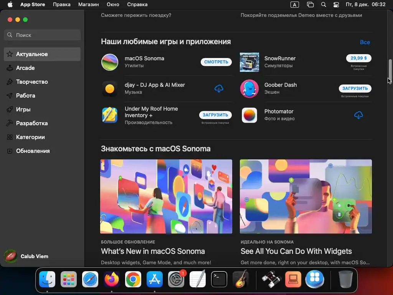Viewport: 393px width, 295px height.
Task: Open the blue grid app in Dock
Action: click(315, 279)
